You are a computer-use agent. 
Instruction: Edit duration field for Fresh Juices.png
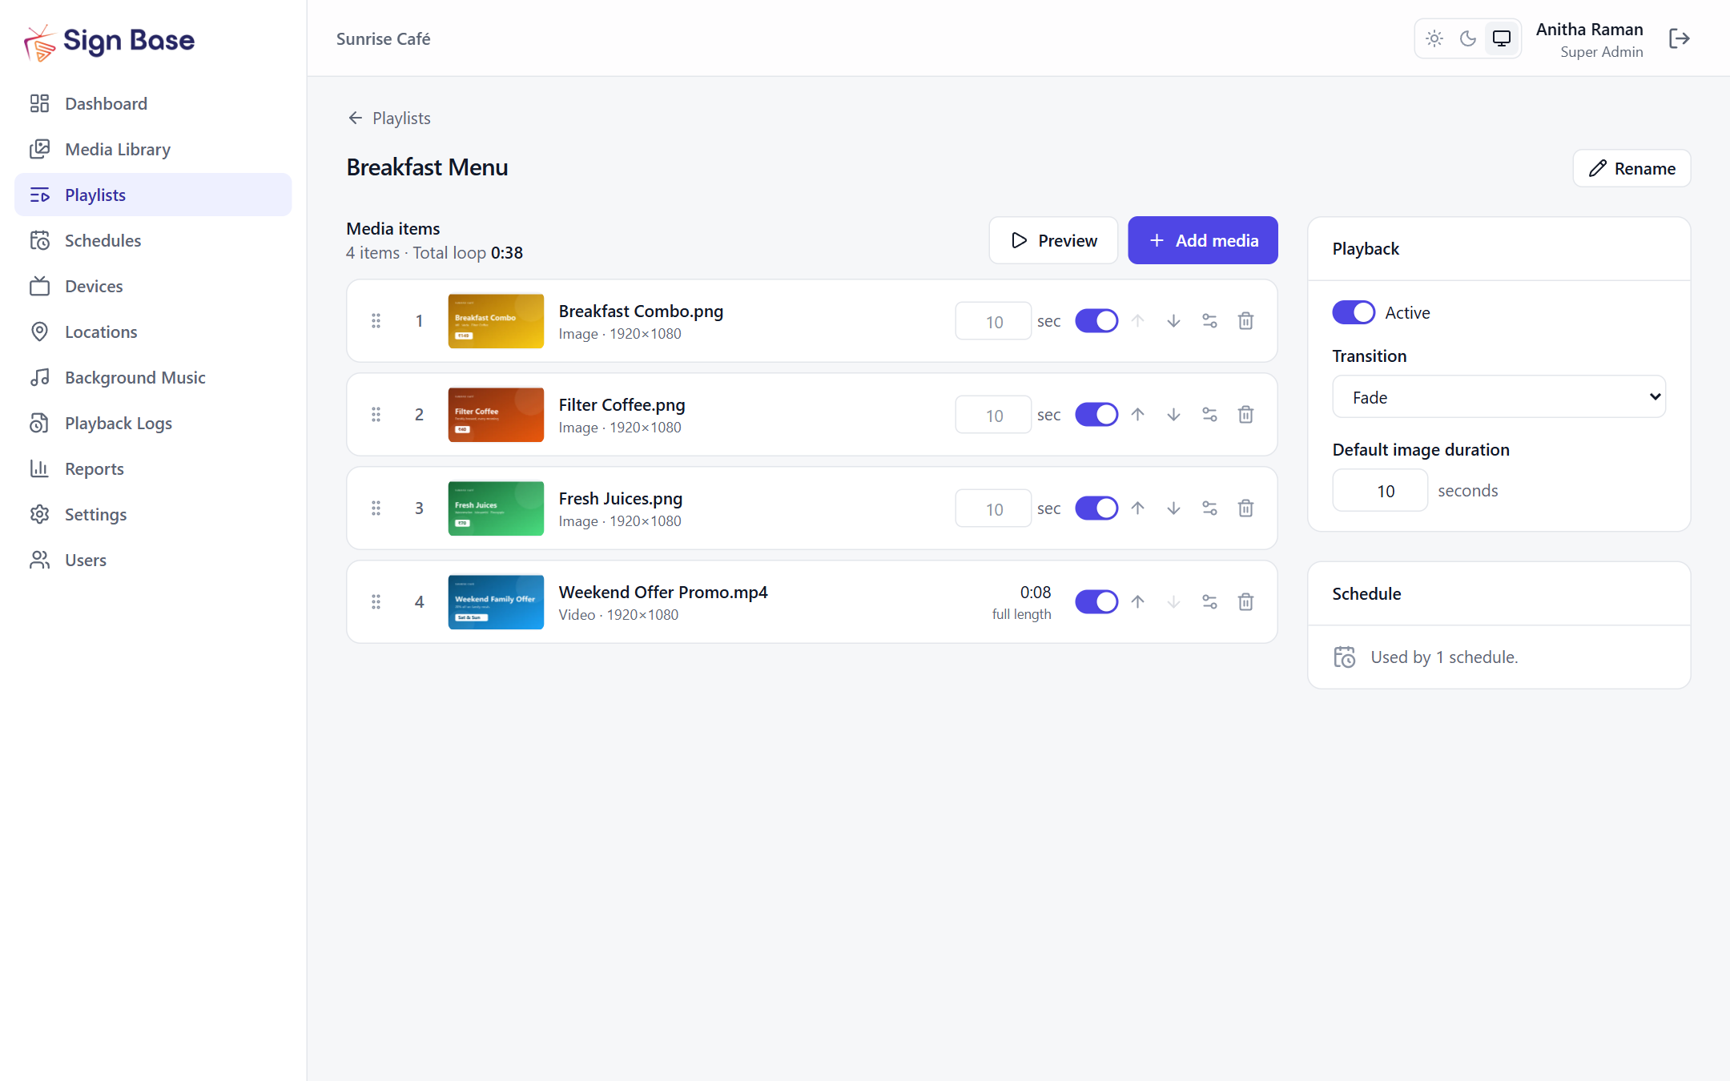pos(993,508)
